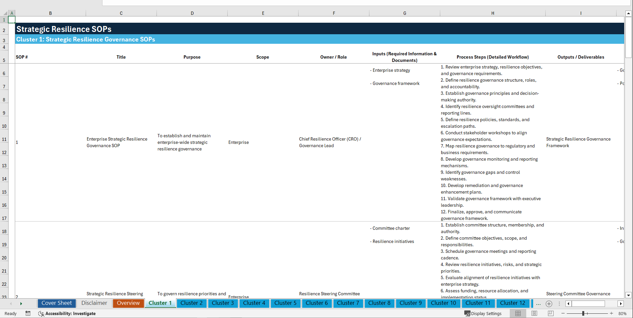The height and width of the screenshot is (318, 633).
Task: Click the 'Outputs / Deliverables' header
Action: [x=581, y=57]
